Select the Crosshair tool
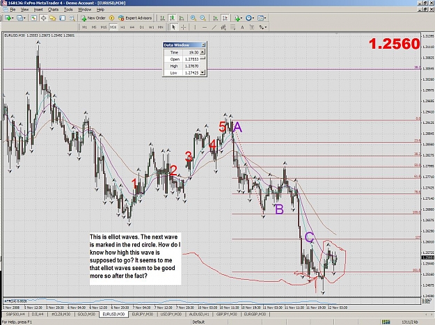This screenshot has height=325, width=435. point(183,27)
